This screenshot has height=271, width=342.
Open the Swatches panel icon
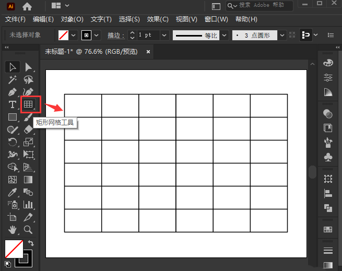pos(328,229)
